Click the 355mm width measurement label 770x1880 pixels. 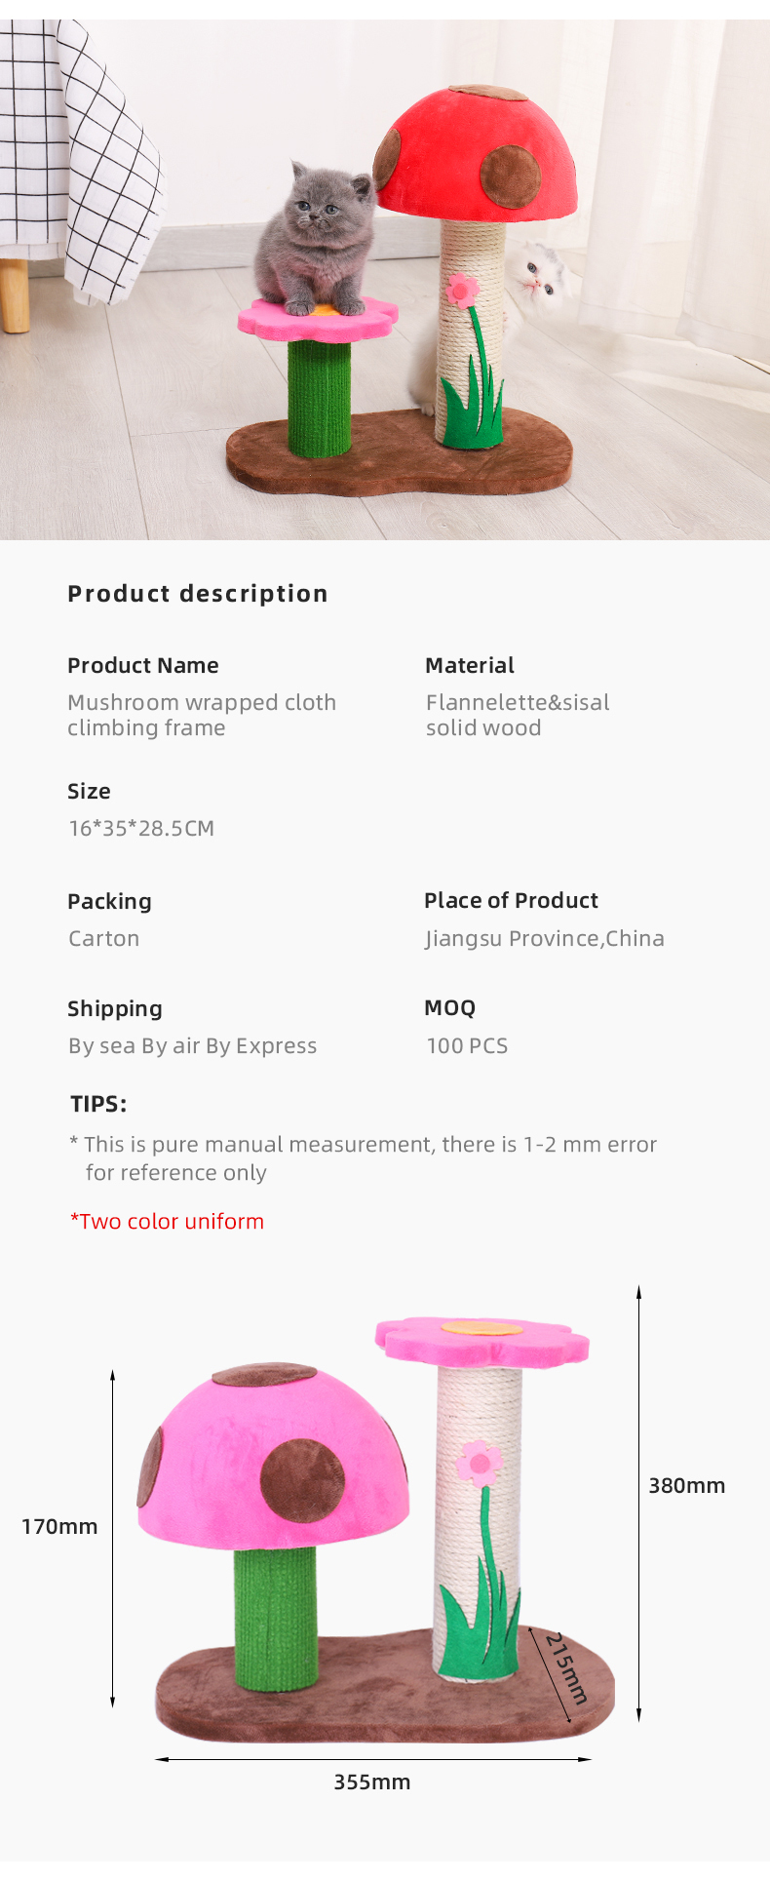click(372, 1782)
